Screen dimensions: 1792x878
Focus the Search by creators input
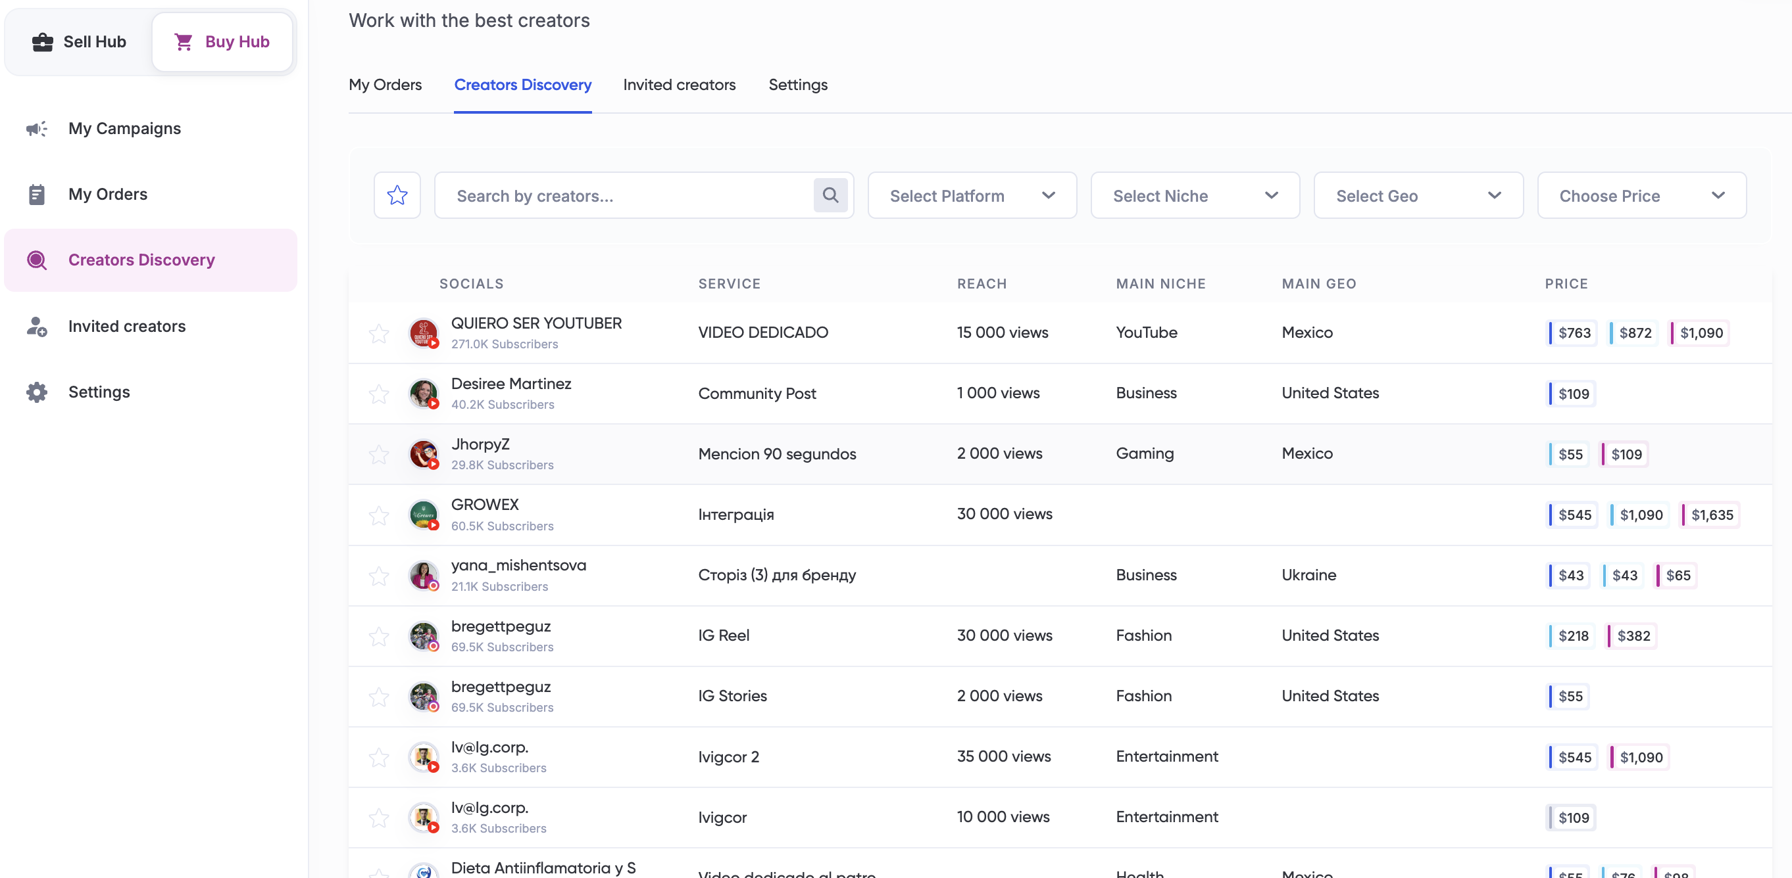click(x=626, y=196)
